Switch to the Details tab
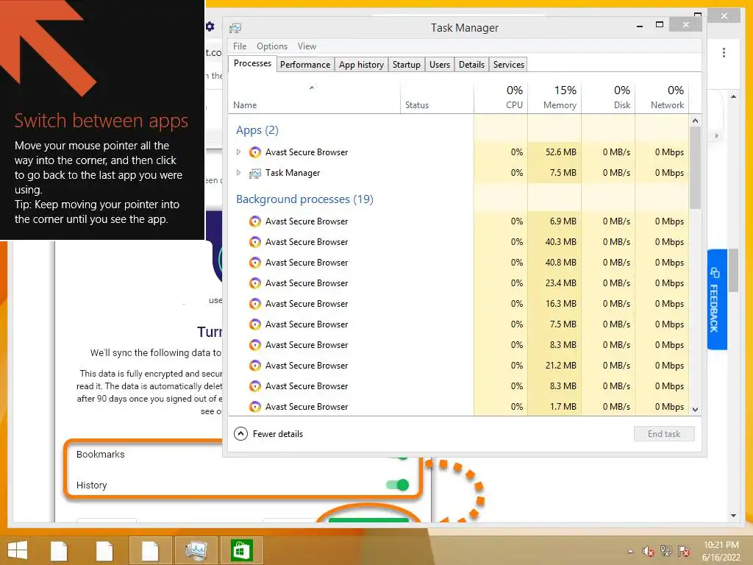753x565 pixels. click(471, 65)
